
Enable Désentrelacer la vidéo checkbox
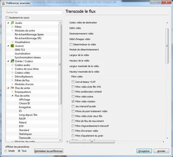(x=71, y=44)
